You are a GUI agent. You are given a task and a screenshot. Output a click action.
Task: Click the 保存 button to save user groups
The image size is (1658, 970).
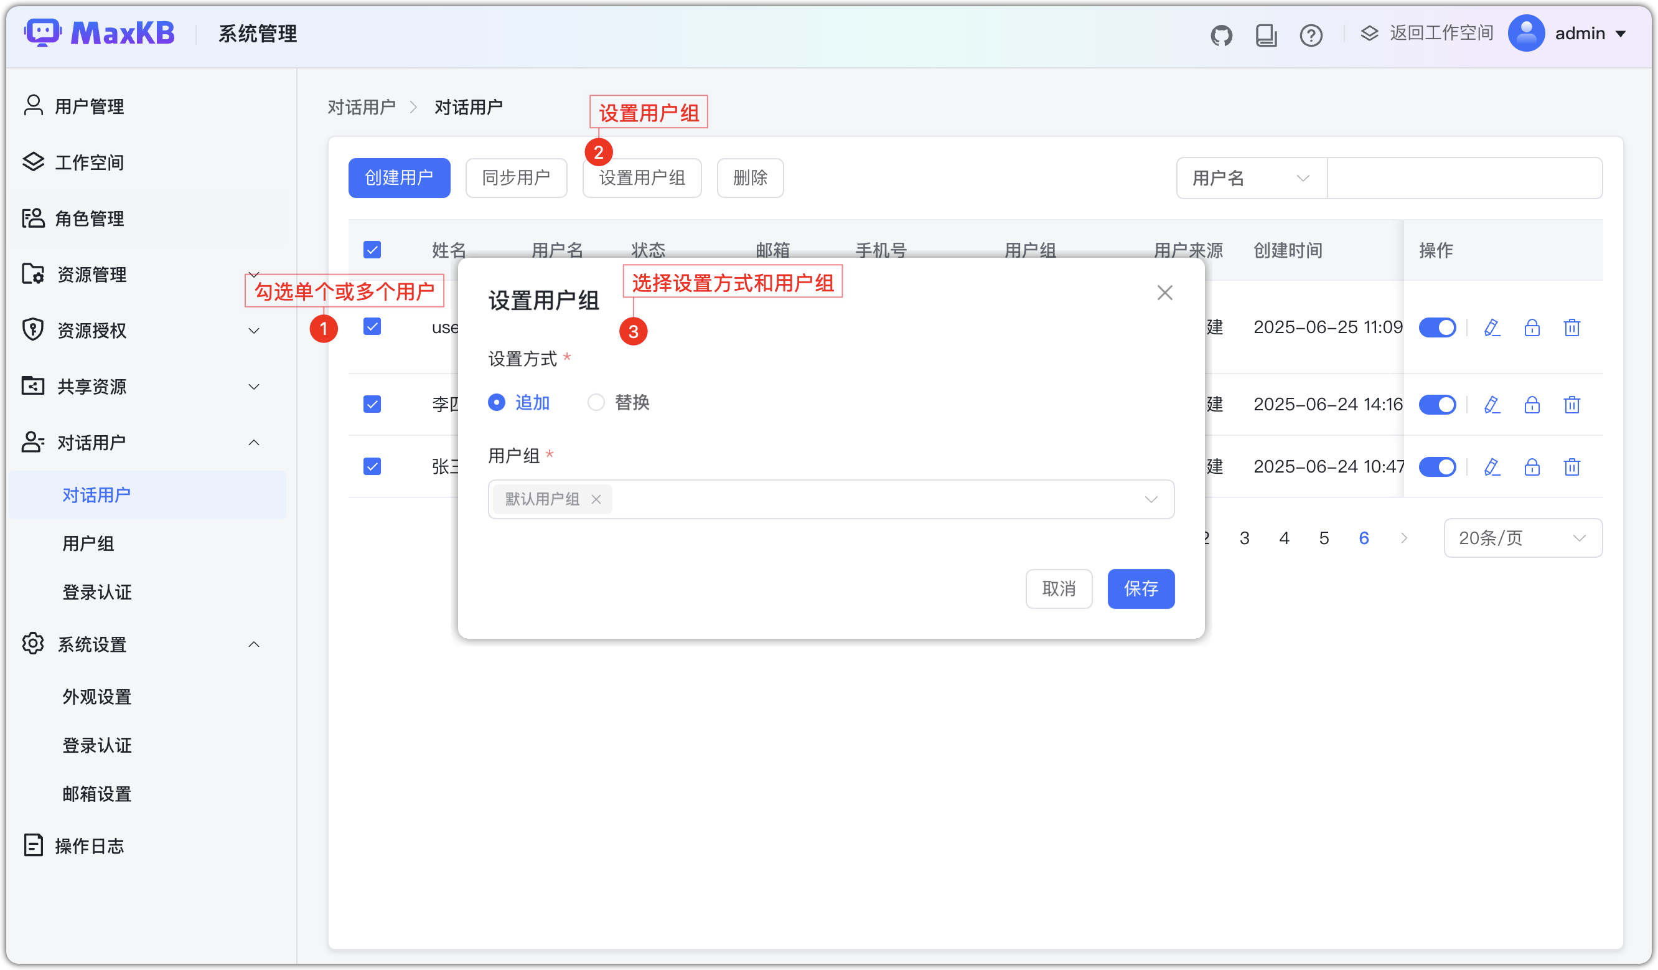pos(1140,589)
